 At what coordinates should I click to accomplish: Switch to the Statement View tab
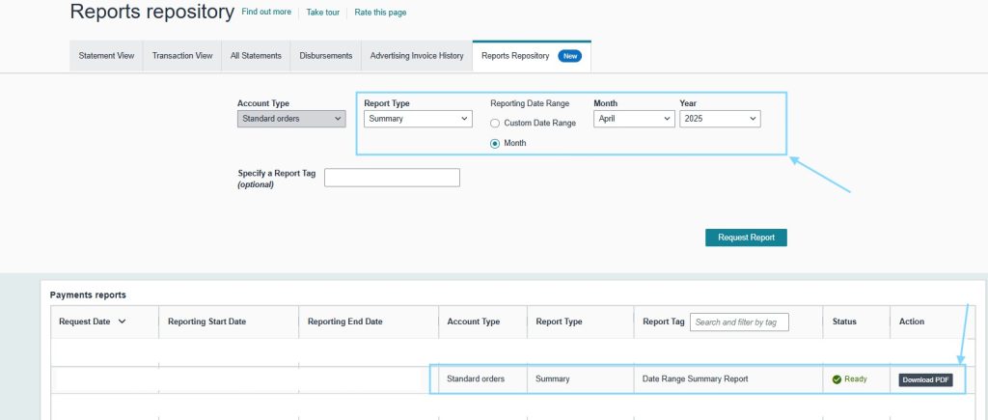[106, 56]
